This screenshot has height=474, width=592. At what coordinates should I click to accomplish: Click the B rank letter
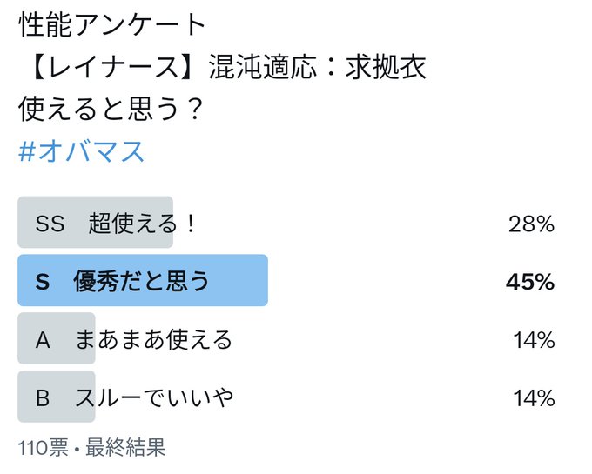tap(43, 397)
